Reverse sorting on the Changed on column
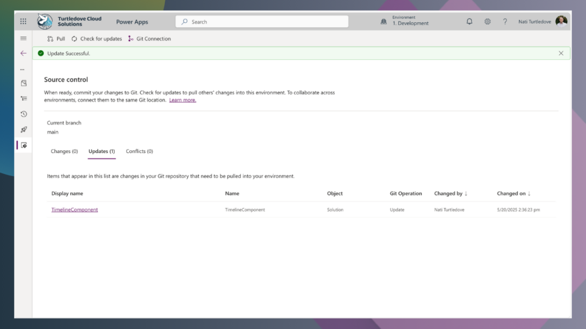Viewport: 586px width, 329px height. (x=513, y=193)
